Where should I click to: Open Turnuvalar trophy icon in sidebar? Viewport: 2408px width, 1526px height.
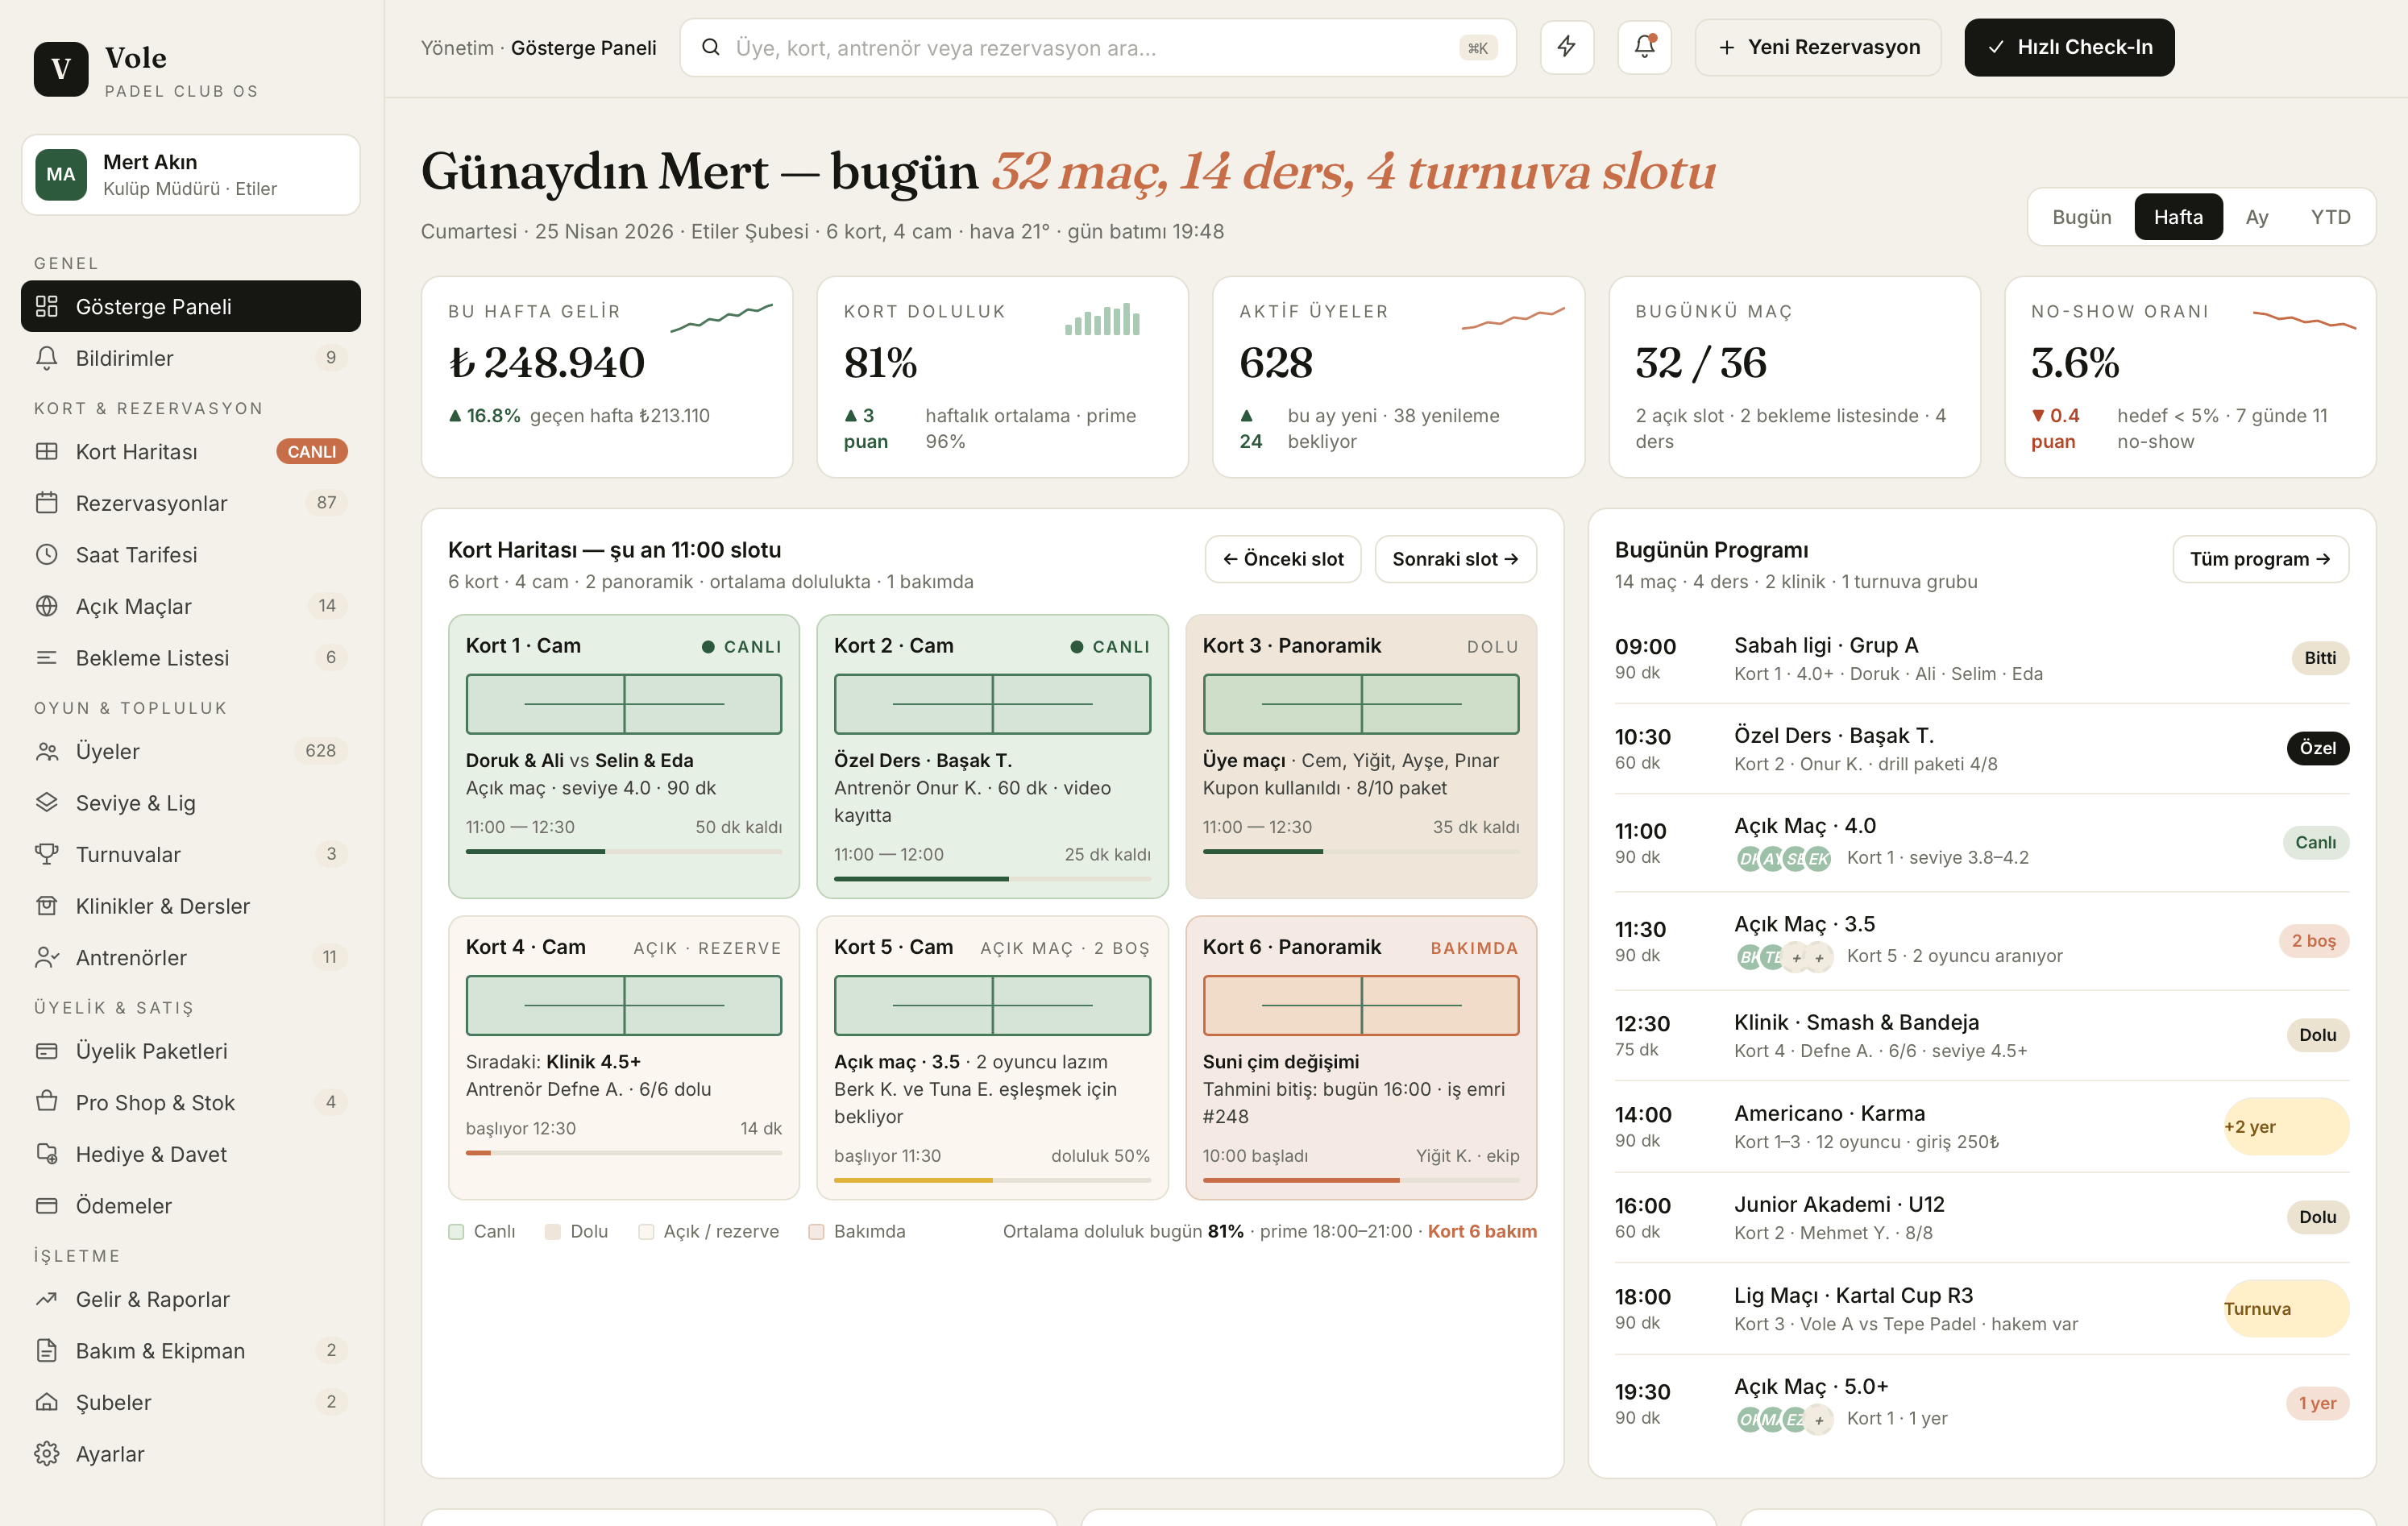coord(47,854)
